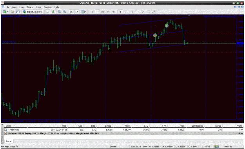Select the W1 timeframe
Viewport: 245px width, 149px height.
click(x=108, y=12)
